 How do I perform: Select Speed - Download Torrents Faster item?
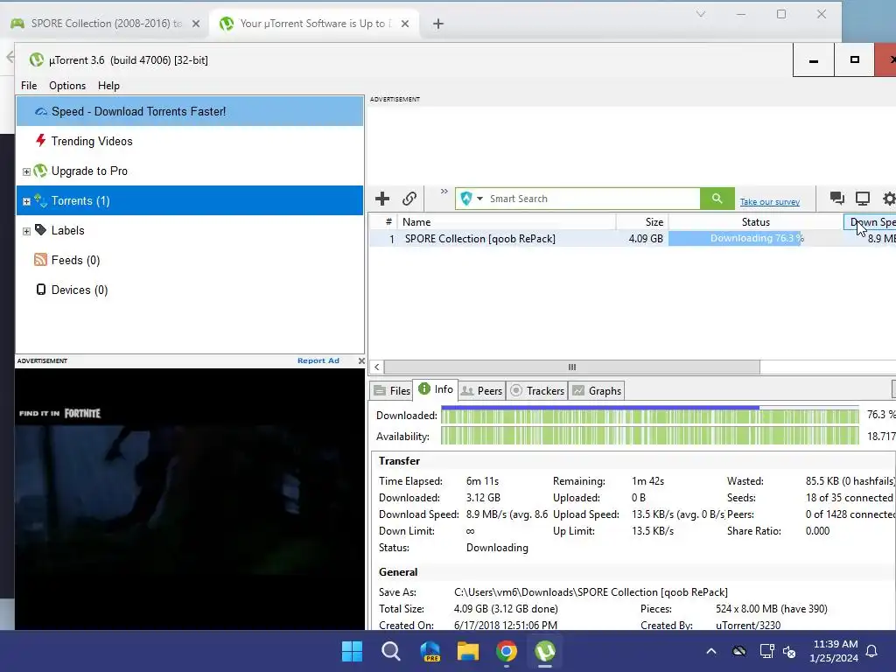pos(190,111)
